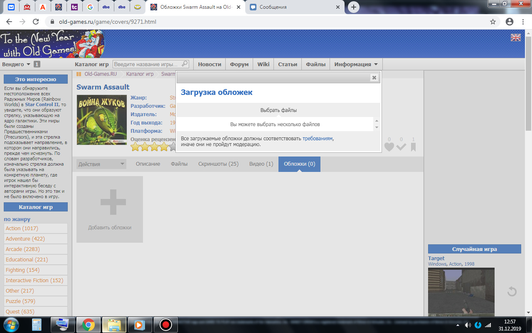Mark the game as favorite with the heart icon

[389, 147]
